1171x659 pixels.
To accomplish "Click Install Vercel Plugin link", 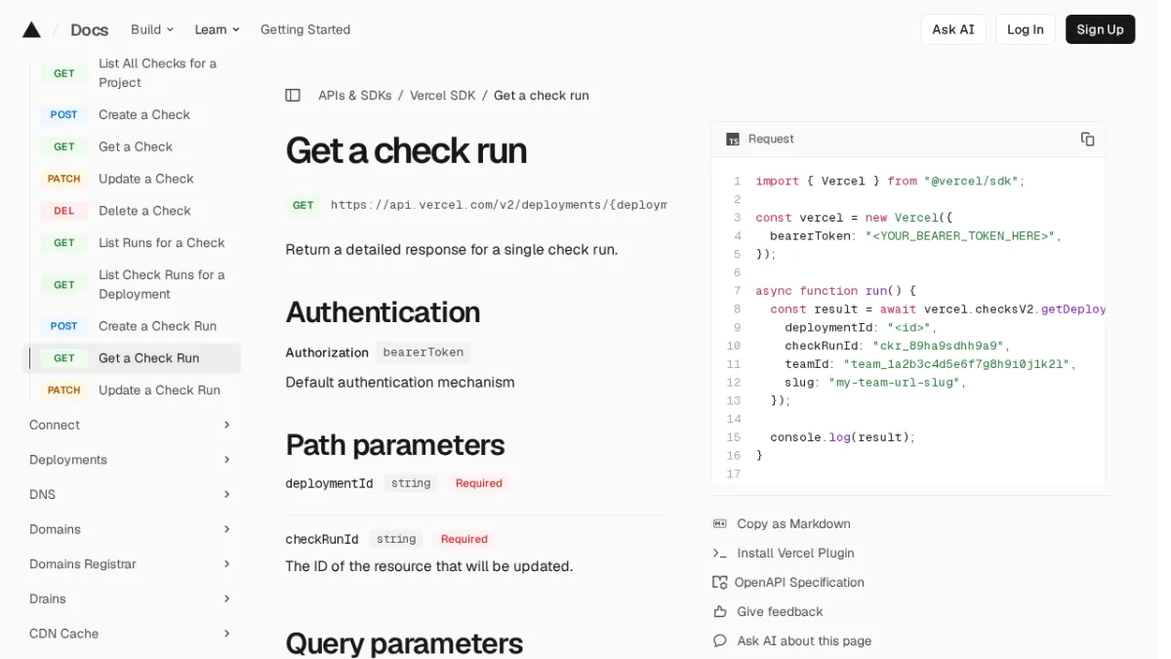I will 795,554.
